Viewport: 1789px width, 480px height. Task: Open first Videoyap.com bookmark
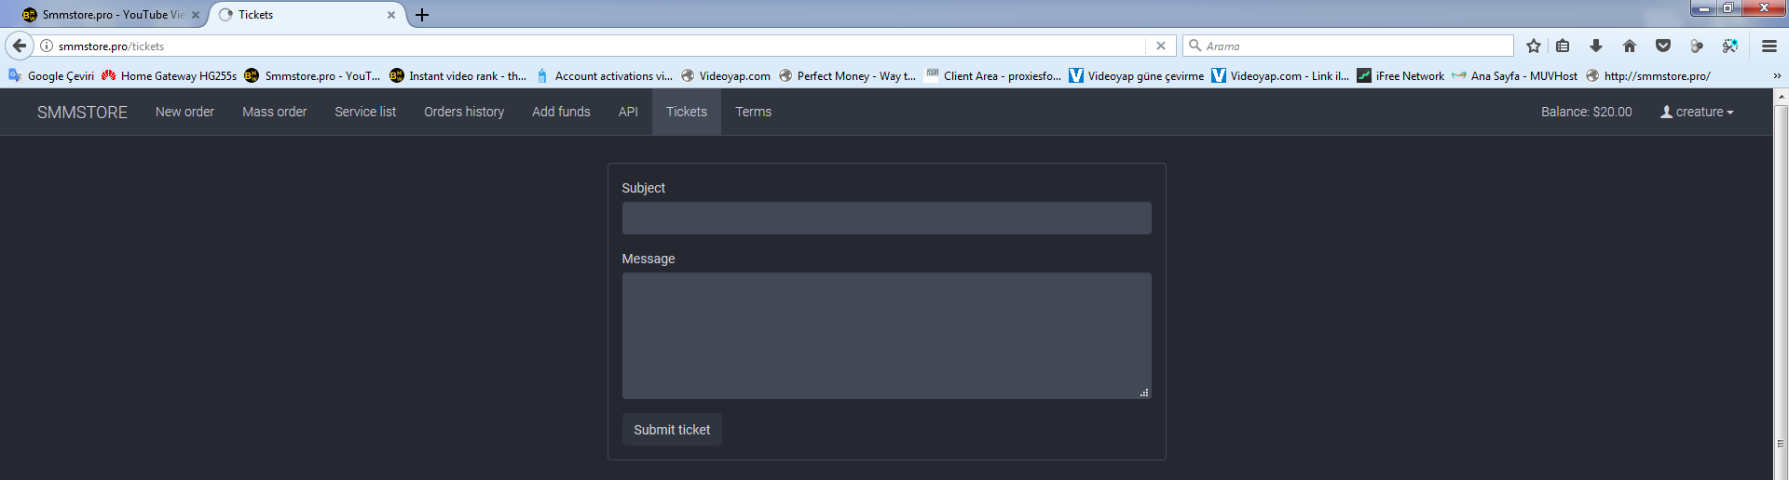click(726, 76)
